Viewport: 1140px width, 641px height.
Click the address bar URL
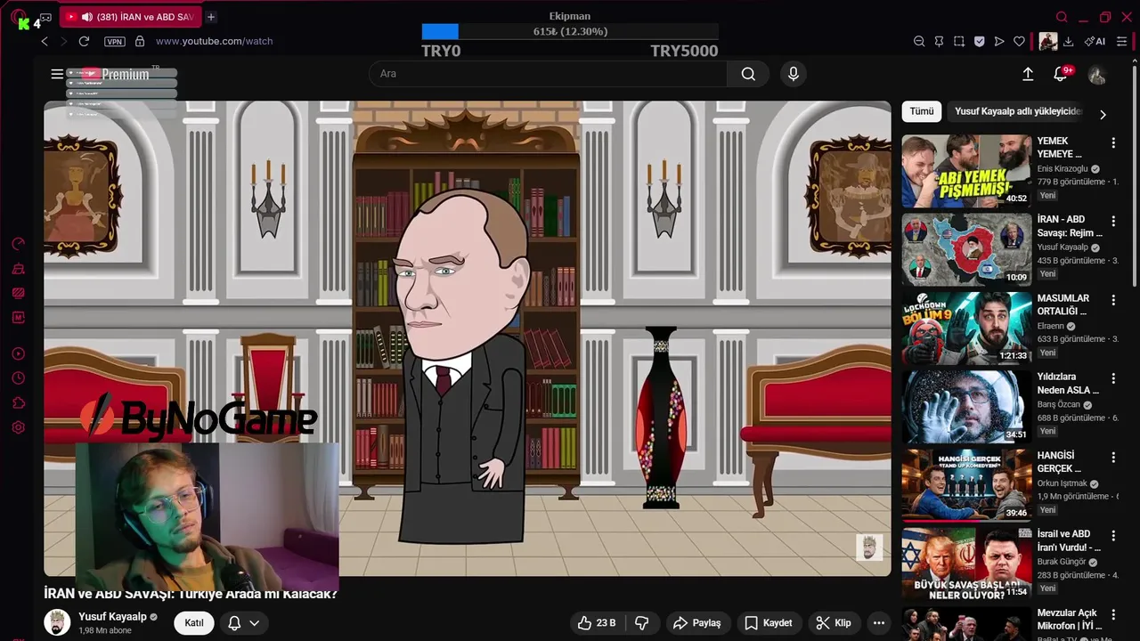coord(214,41)
